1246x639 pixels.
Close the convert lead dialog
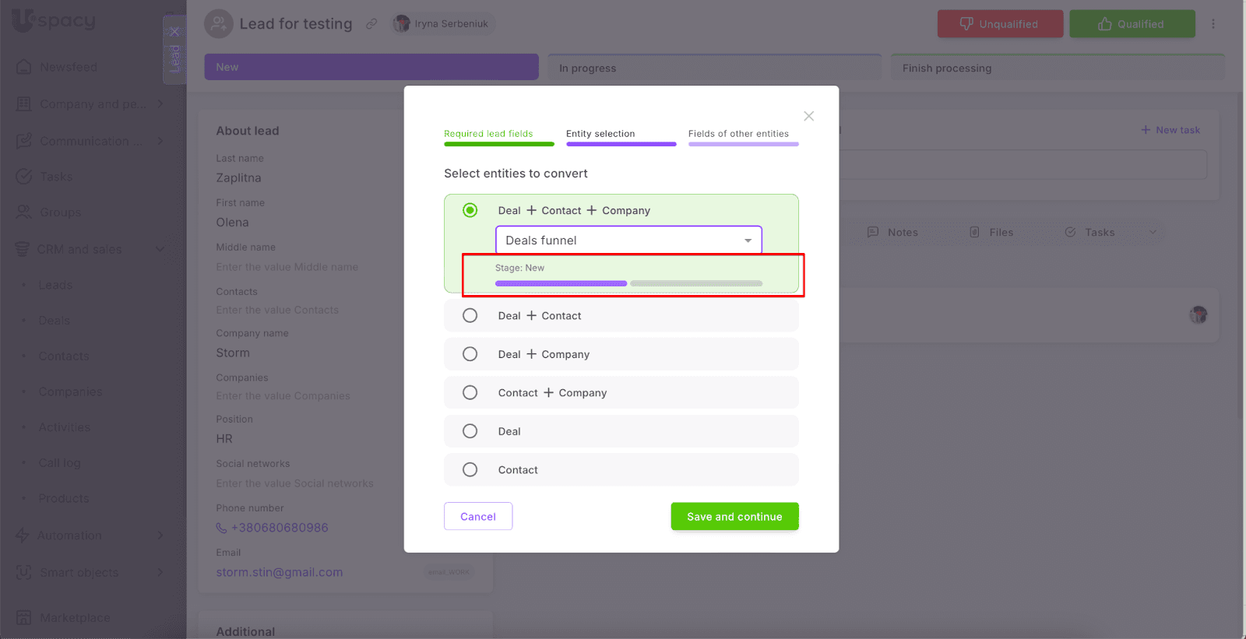point(808,116)
